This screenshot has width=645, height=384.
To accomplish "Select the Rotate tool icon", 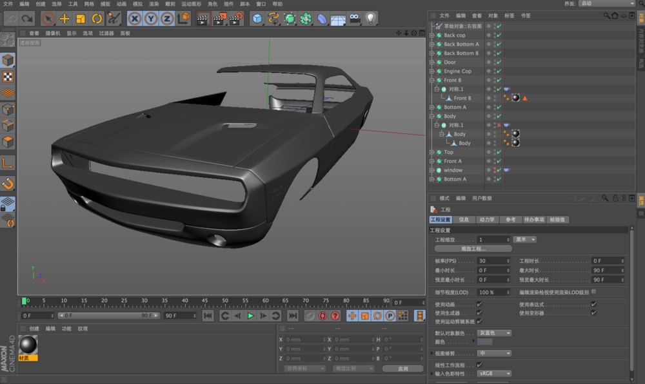I will (97, 19).
